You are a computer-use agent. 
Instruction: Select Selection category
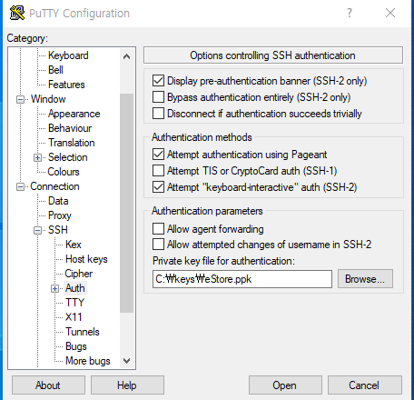(68, 157)
